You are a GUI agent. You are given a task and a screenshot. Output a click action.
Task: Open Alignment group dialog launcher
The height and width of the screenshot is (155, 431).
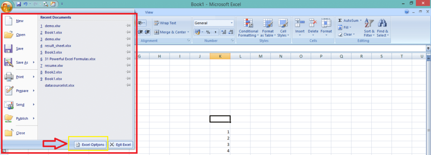point(189,41)
